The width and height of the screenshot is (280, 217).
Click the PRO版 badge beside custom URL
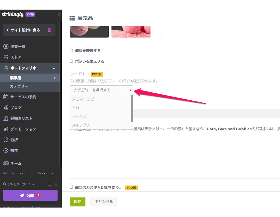pyautogui.click(x=131, y=188)
